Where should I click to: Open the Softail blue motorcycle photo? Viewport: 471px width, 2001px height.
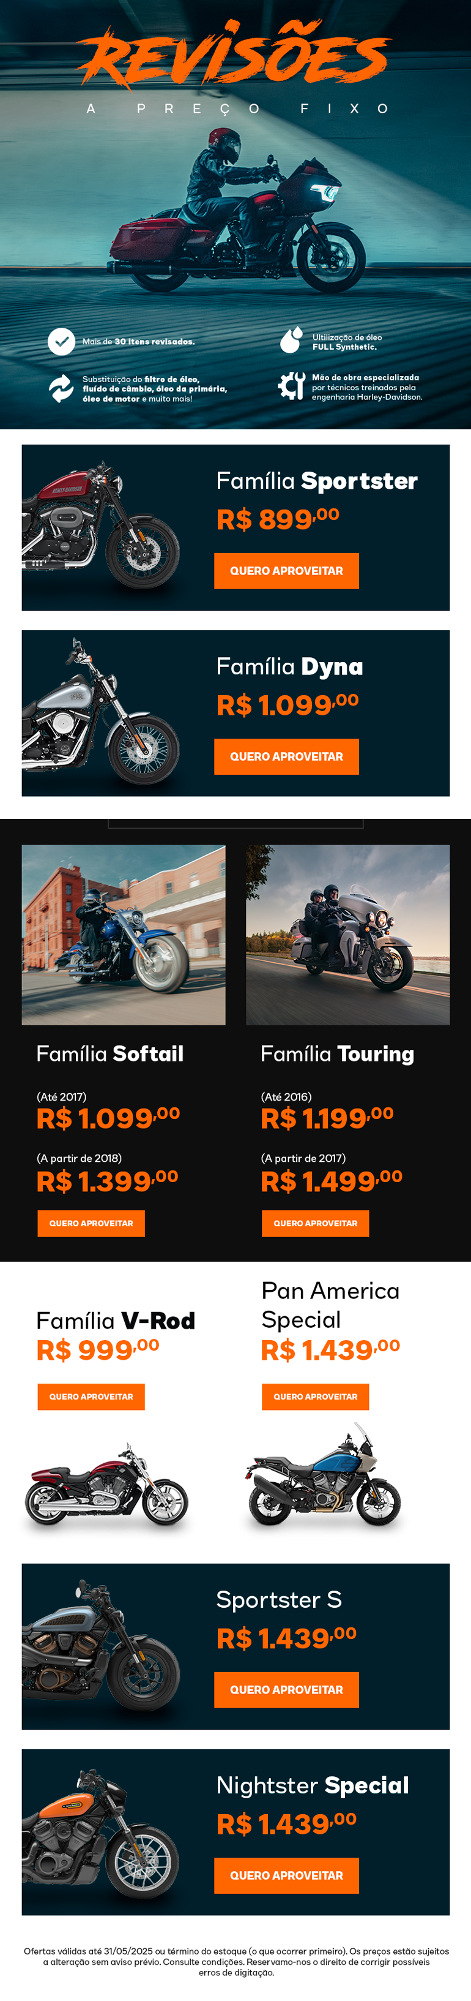124,935
